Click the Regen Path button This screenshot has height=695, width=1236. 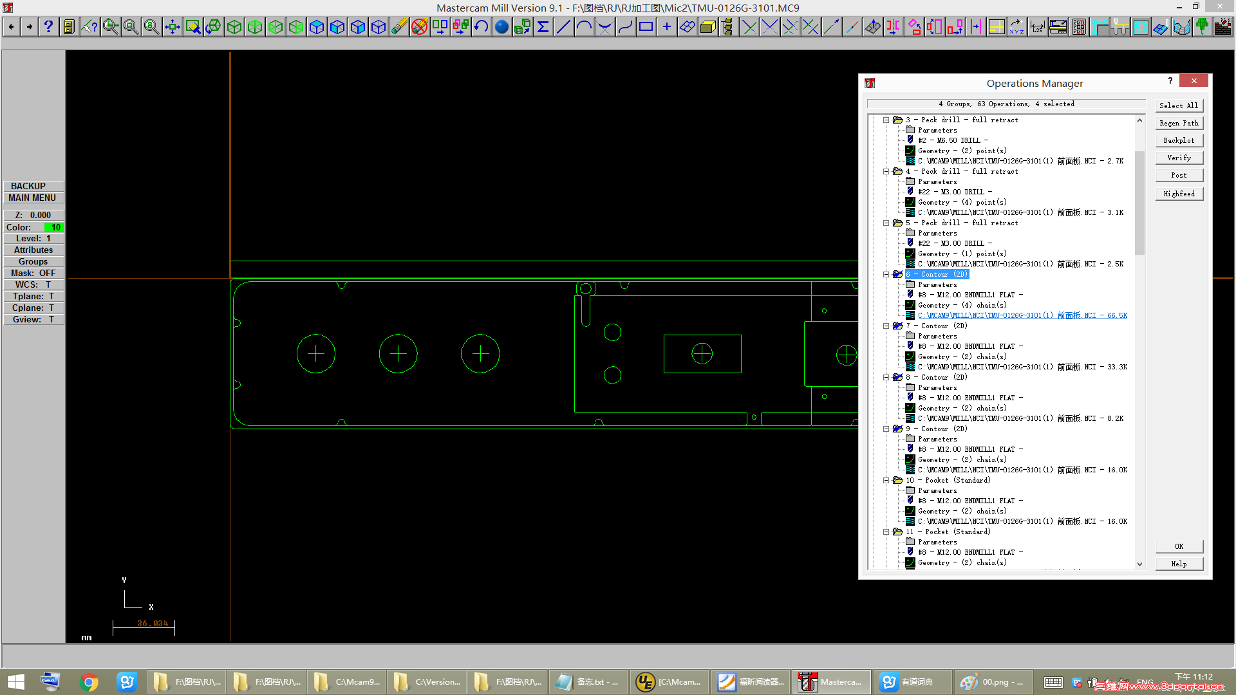tap(1179, 122)
